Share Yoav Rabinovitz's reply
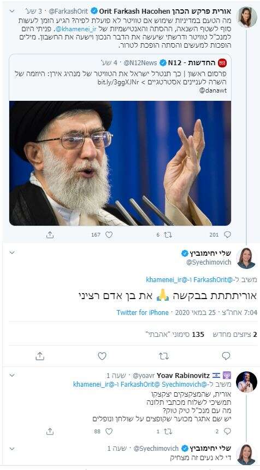Viewport: 260px width, 470px height. [x=50, y=431]
